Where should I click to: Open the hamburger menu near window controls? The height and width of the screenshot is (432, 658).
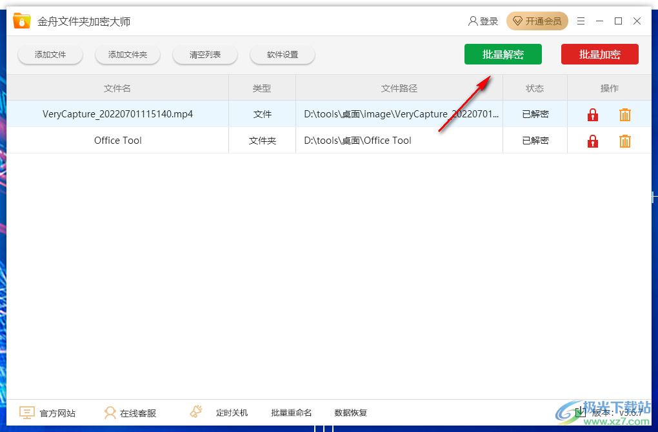(580, 21)
